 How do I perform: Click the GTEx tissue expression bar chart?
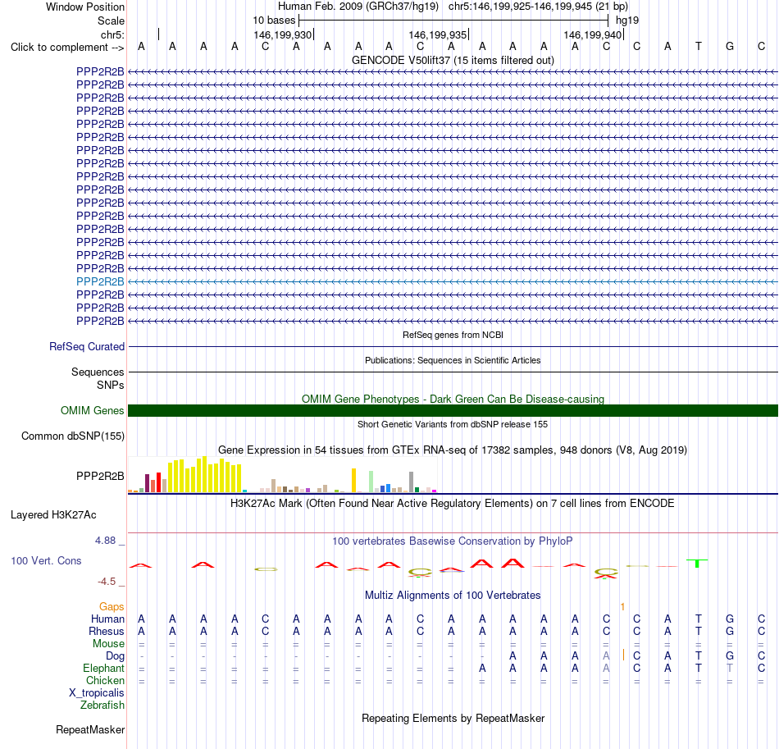pos(282,475)
